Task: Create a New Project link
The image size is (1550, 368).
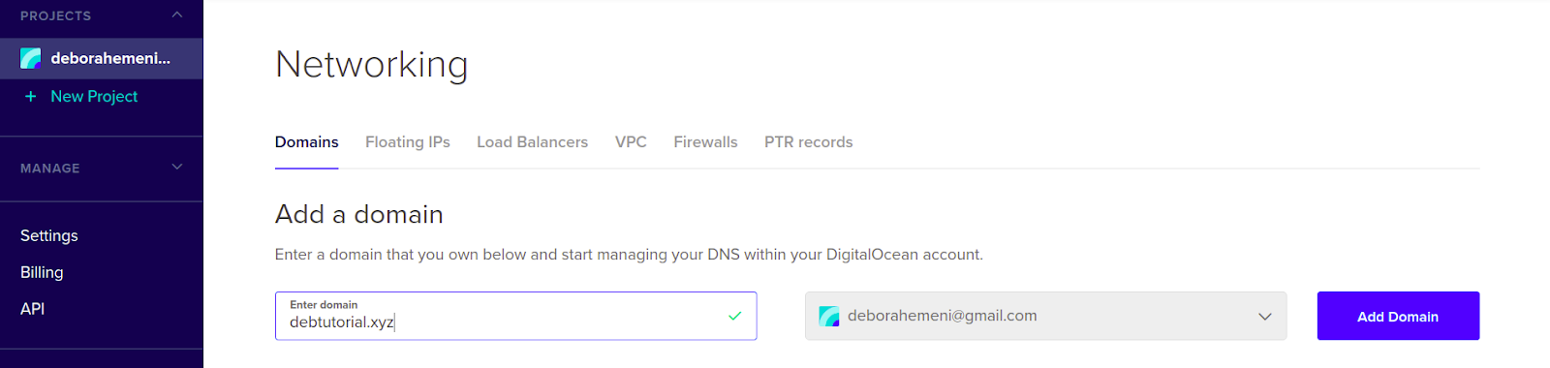Action: coord(94,97)
